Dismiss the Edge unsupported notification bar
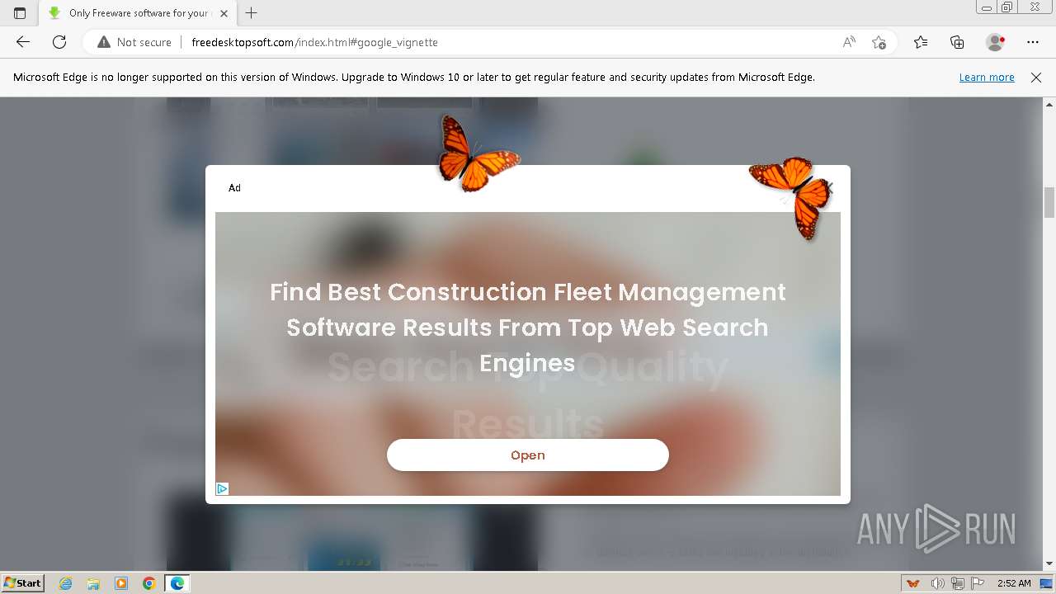1056x594 pixels. coord(1036,77)
